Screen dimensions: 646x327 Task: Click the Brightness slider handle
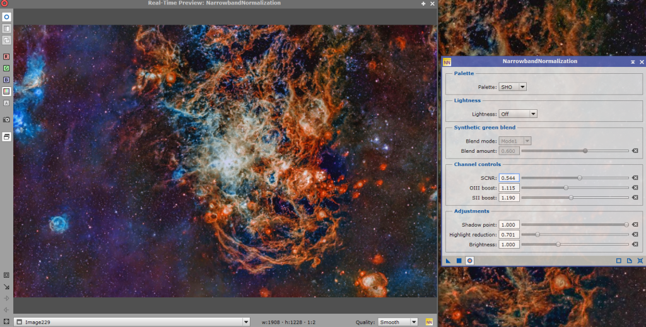pyautogui.click(x=558, y=244)
